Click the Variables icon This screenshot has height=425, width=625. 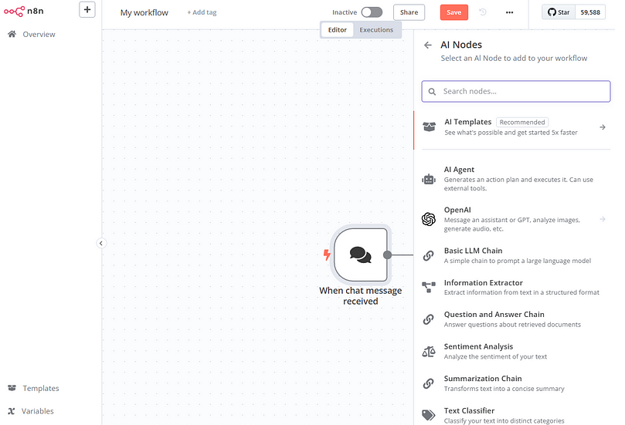click(12, 411)
